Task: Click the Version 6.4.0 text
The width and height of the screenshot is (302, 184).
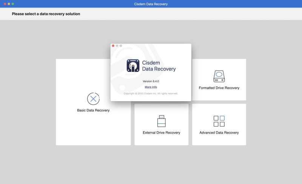Action: click(151, 81)
